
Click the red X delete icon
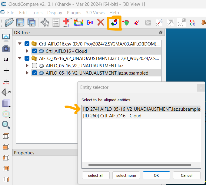pyautogui.click(x=101, y=22)
